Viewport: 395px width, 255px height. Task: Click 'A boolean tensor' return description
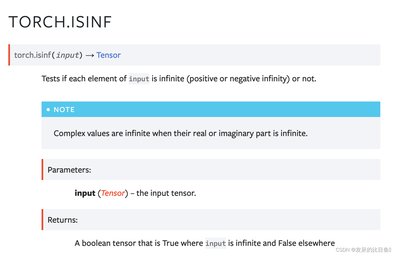(x=205, y=243)
